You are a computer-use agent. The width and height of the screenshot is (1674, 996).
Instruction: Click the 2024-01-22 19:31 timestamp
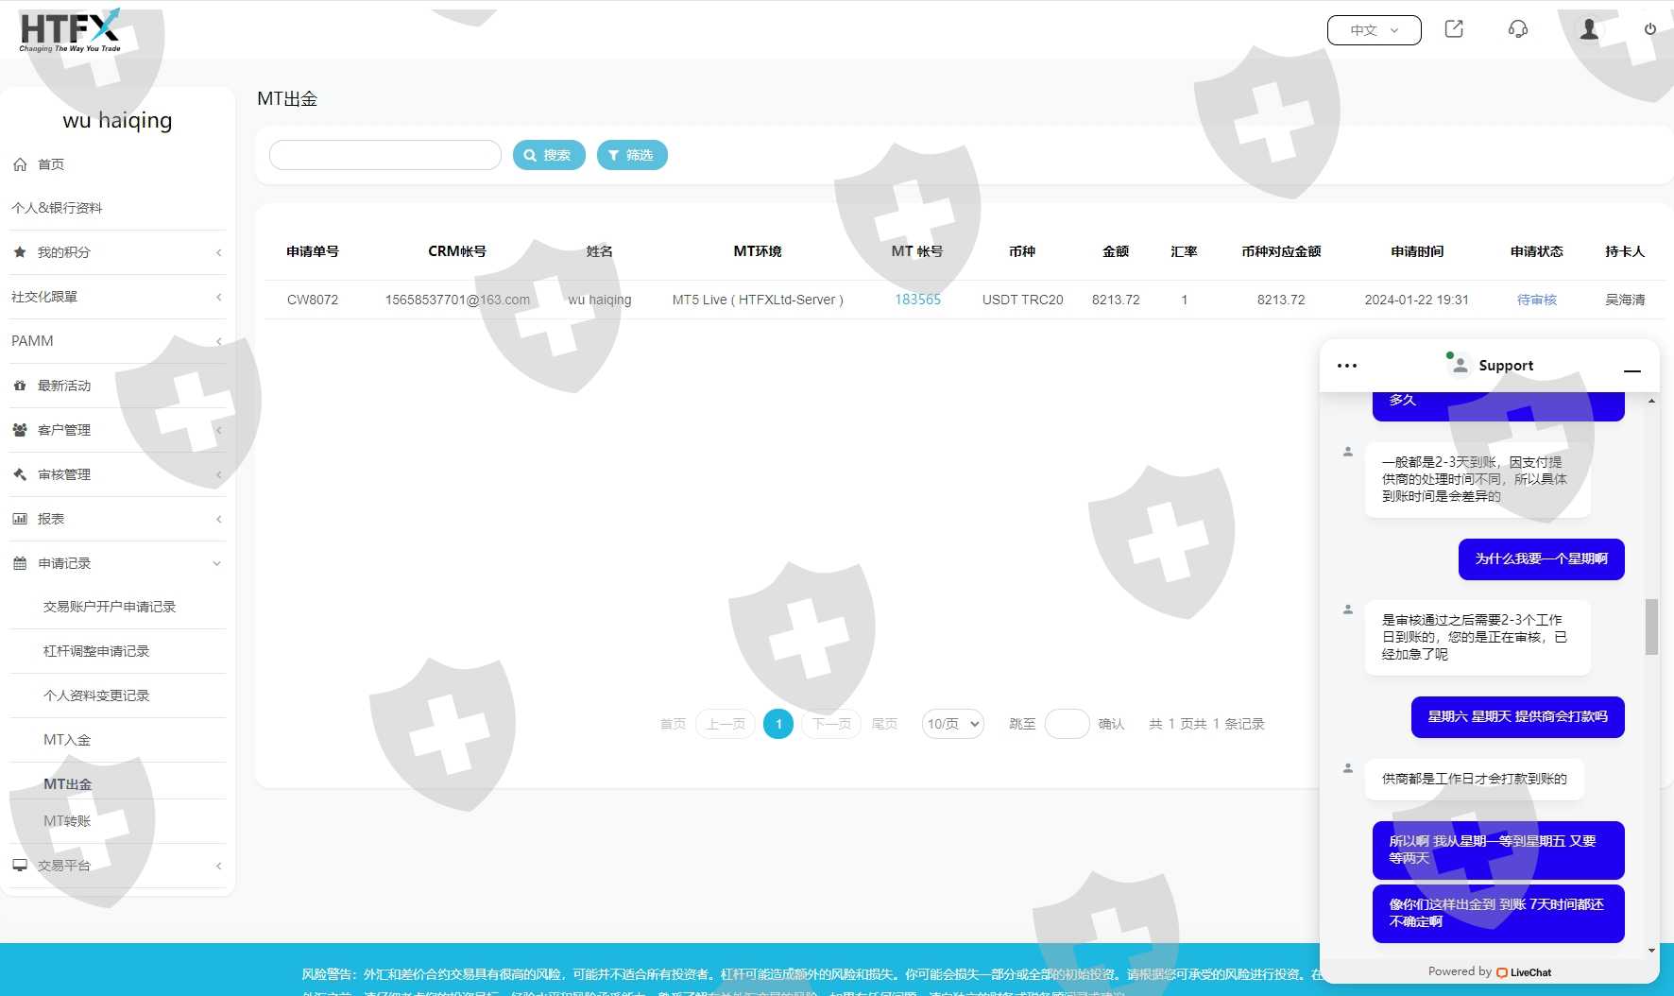pyautogui.click(x=1416, y=300)
